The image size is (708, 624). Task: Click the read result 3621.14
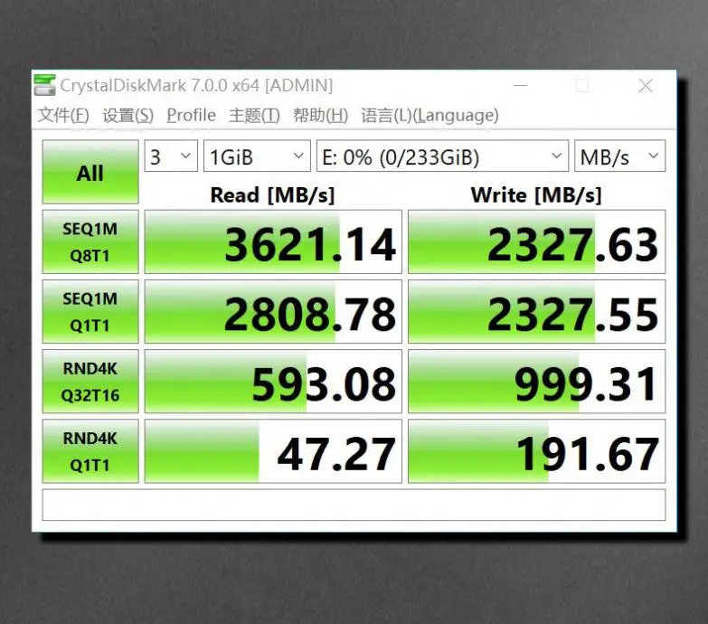pos(273,241)
